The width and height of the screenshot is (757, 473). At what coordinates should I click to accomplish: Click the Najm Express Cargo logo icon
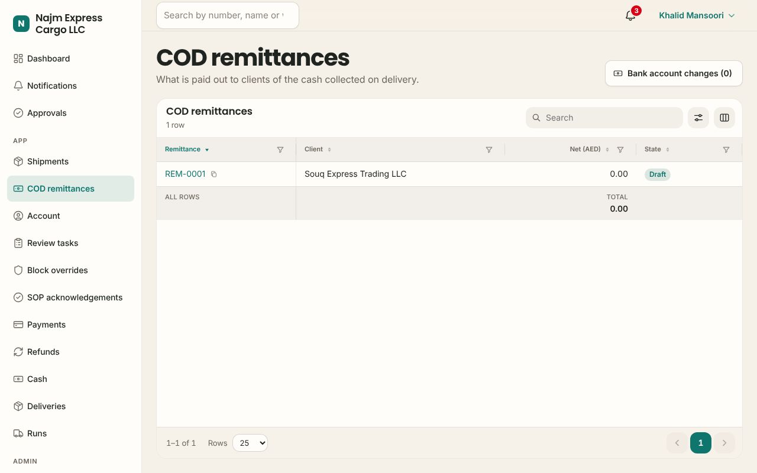point(21,24)
